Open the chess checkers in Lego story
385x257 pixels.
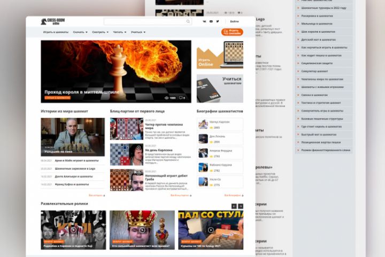click(x=75, y=169)
